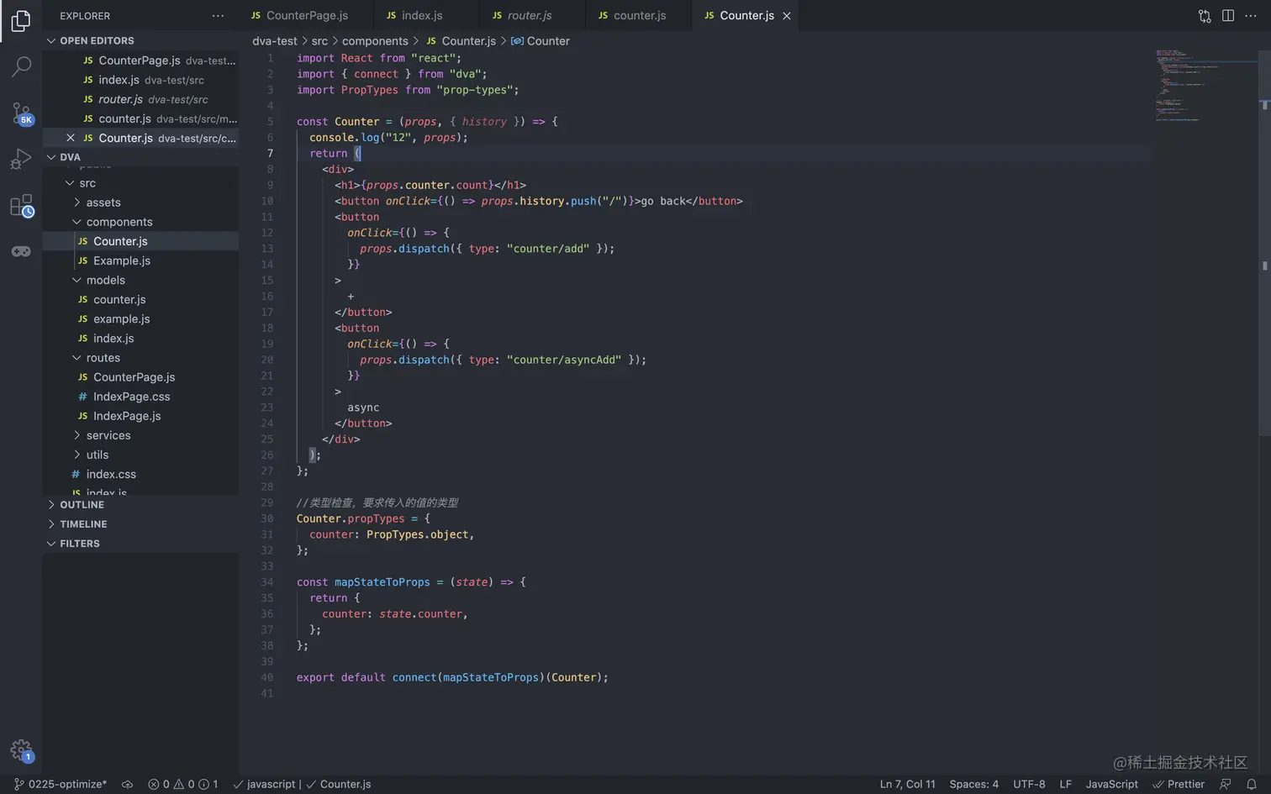The width and height of the screenshot is (1271, 794).
Task: Place cursor on export default connect line
Action: [452, 677]
